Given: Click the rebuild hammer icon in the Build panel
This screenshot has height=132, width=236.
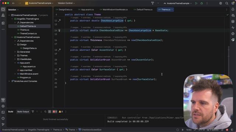Looking at the screenshot, I should point(33,111).
